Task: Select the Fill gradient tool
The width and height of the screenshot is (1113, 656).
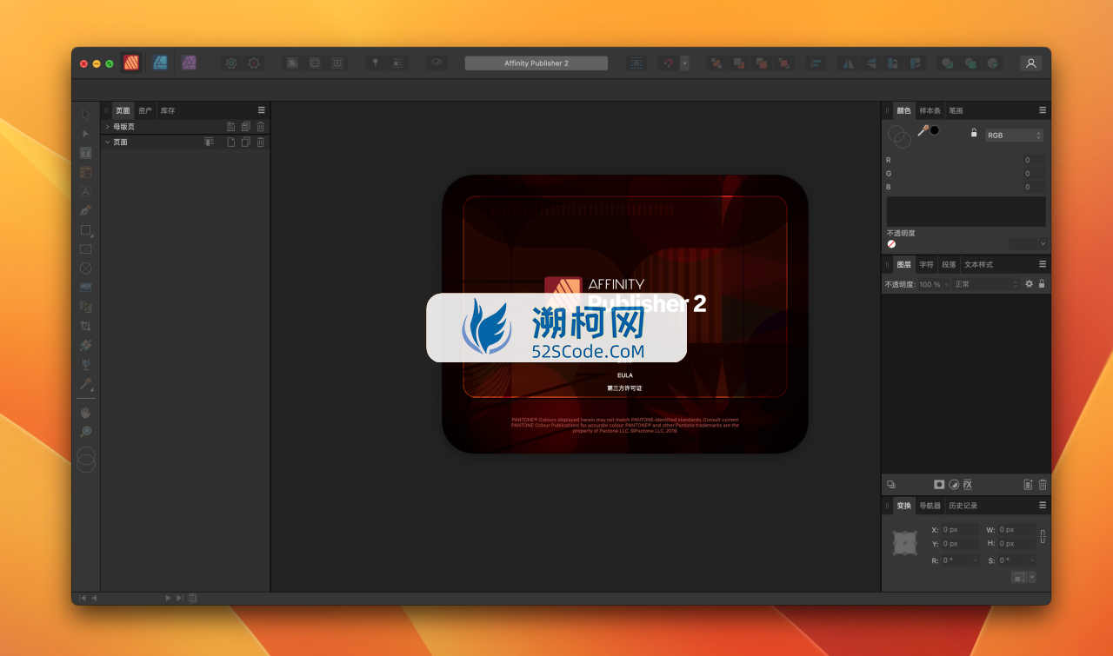Action: click(x=85, y=345)
